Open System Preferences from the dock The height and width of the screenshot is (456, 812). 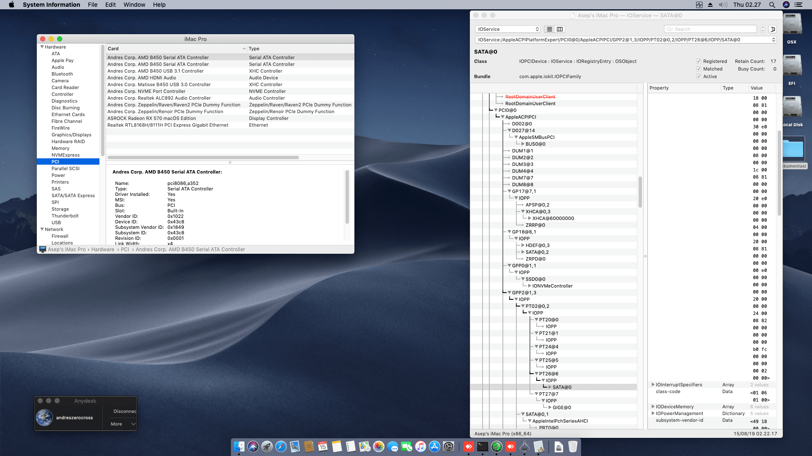[x=448, y=446]
